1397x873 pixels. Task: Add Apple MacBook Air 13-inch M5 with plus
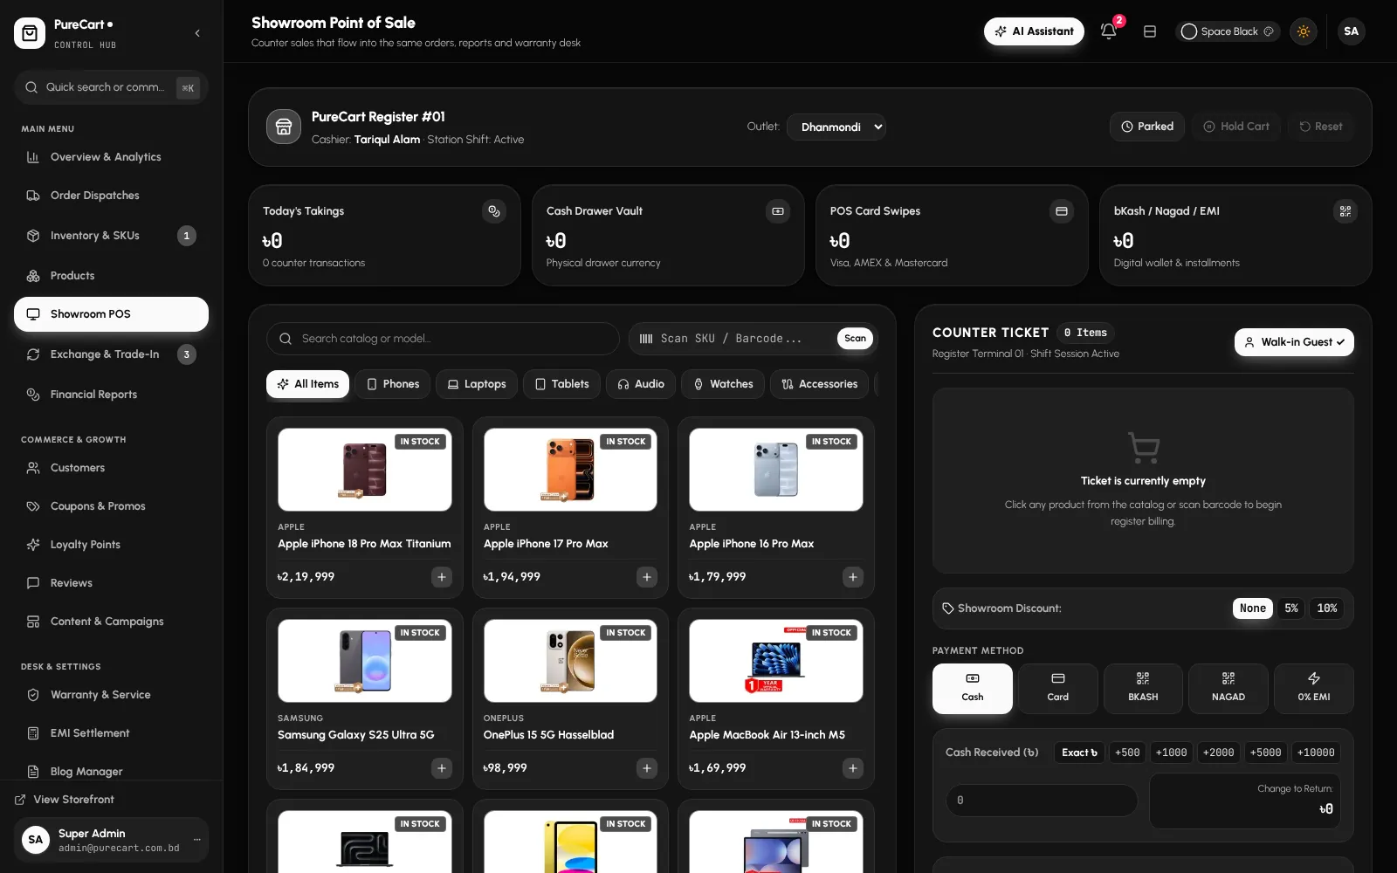(853, 768)
